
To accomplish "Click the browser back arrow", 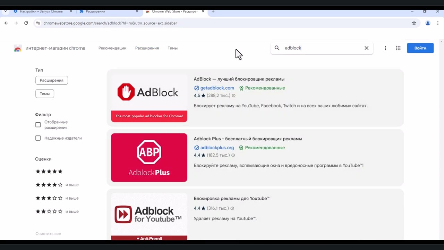I will [6, 23].
